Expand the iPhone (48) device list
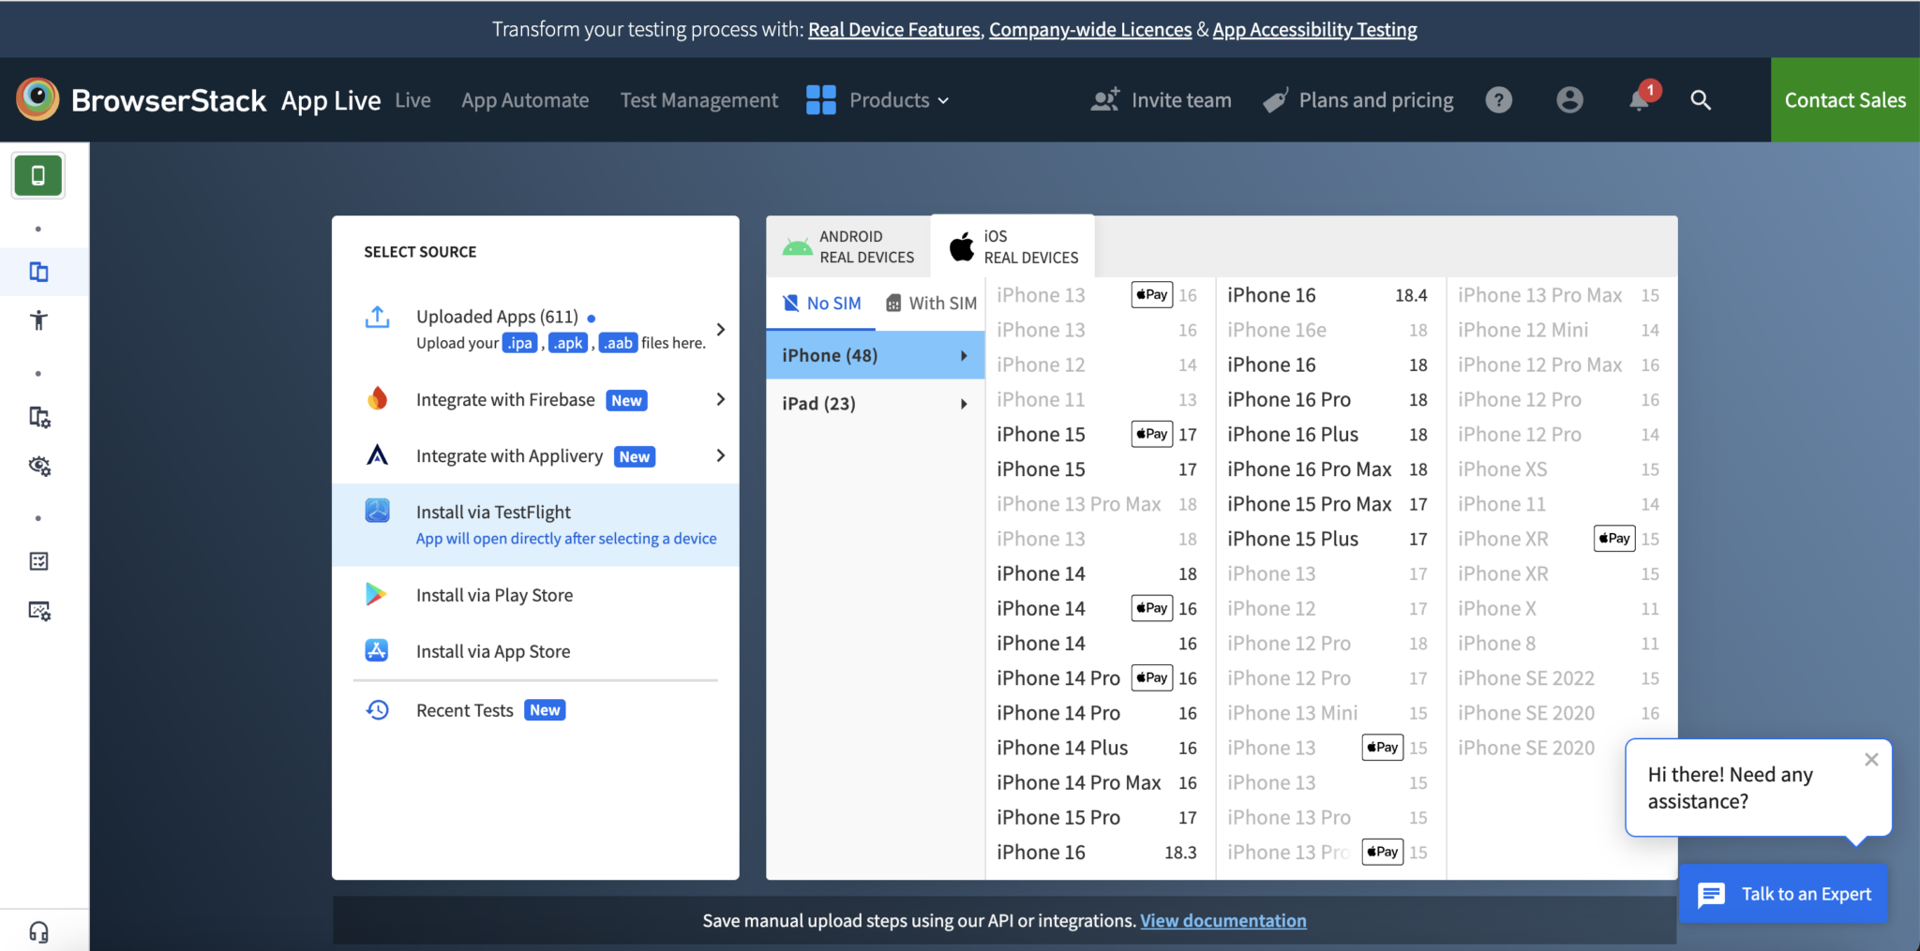 click(873, 354)
